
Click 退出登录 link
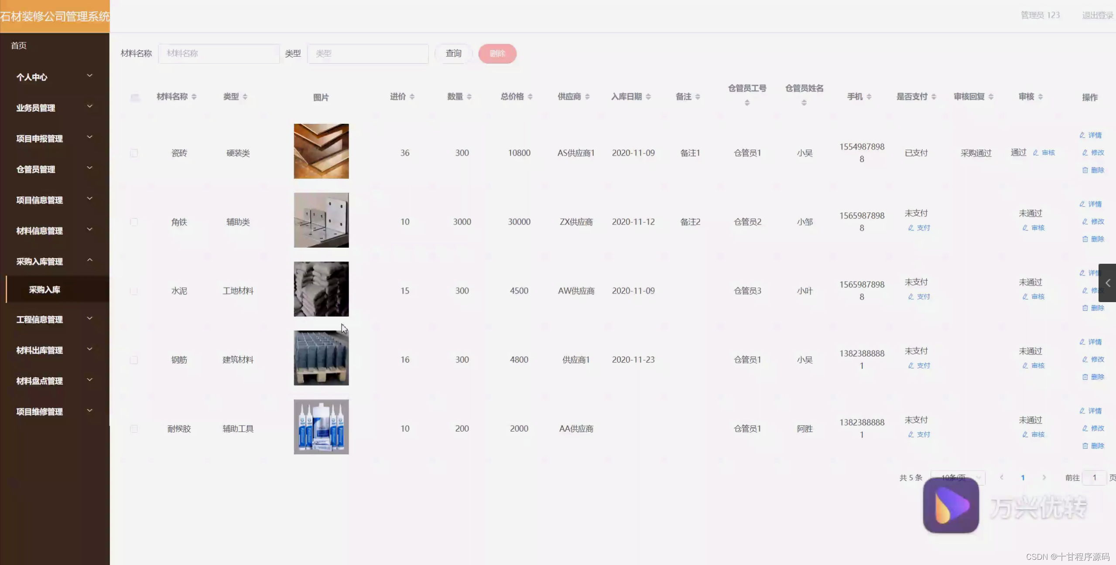(1097, 15)
